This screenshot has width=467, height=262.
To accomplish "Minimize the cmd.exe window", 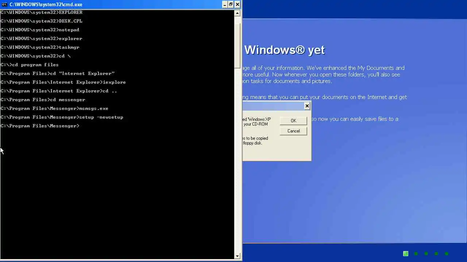I will pos(225,4).
